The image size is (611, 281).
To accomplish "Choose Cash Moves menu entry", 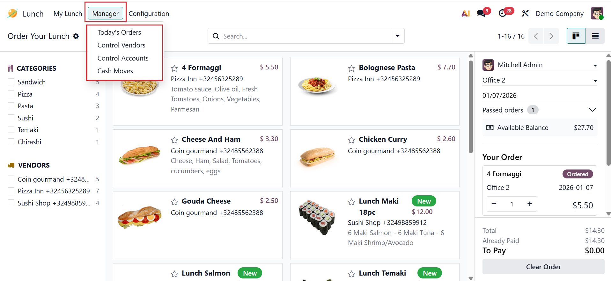I will pyautogui.click(x=115, y=71).
